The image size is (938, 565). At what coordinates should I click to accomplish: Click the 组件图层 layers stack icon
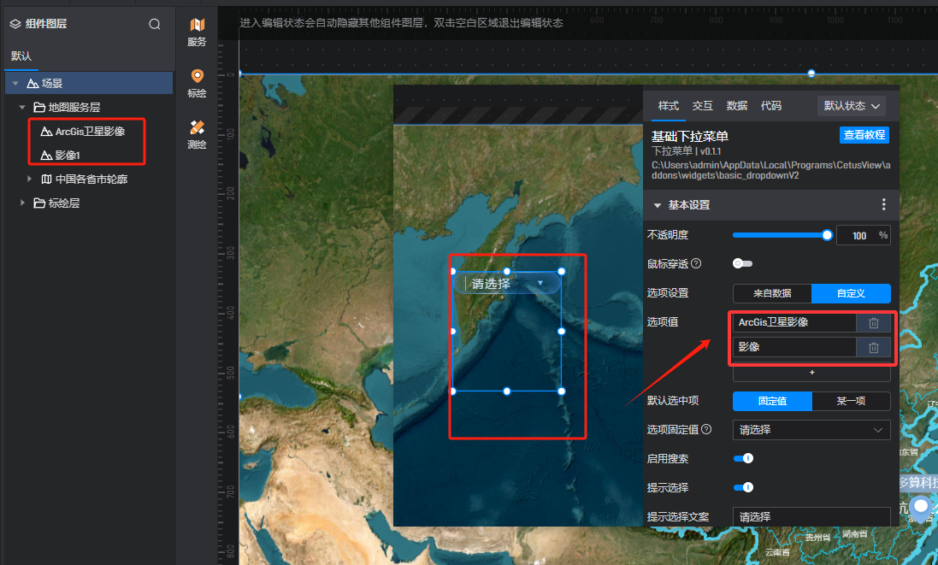[15, 24]
